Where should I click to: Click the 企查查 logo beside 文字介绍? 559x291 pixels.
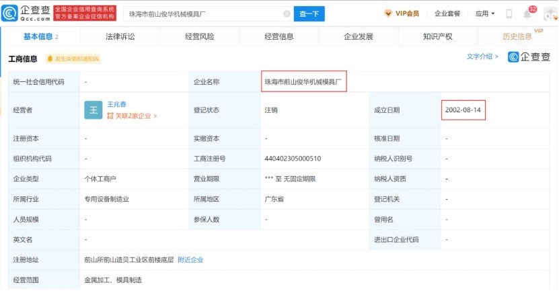pos(529,57)
